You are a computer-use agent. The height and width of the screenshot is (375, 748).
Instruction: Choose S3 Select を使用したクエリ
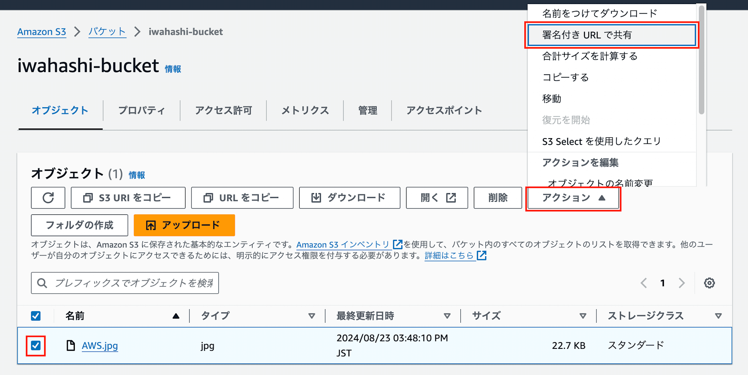coord(612,141)
